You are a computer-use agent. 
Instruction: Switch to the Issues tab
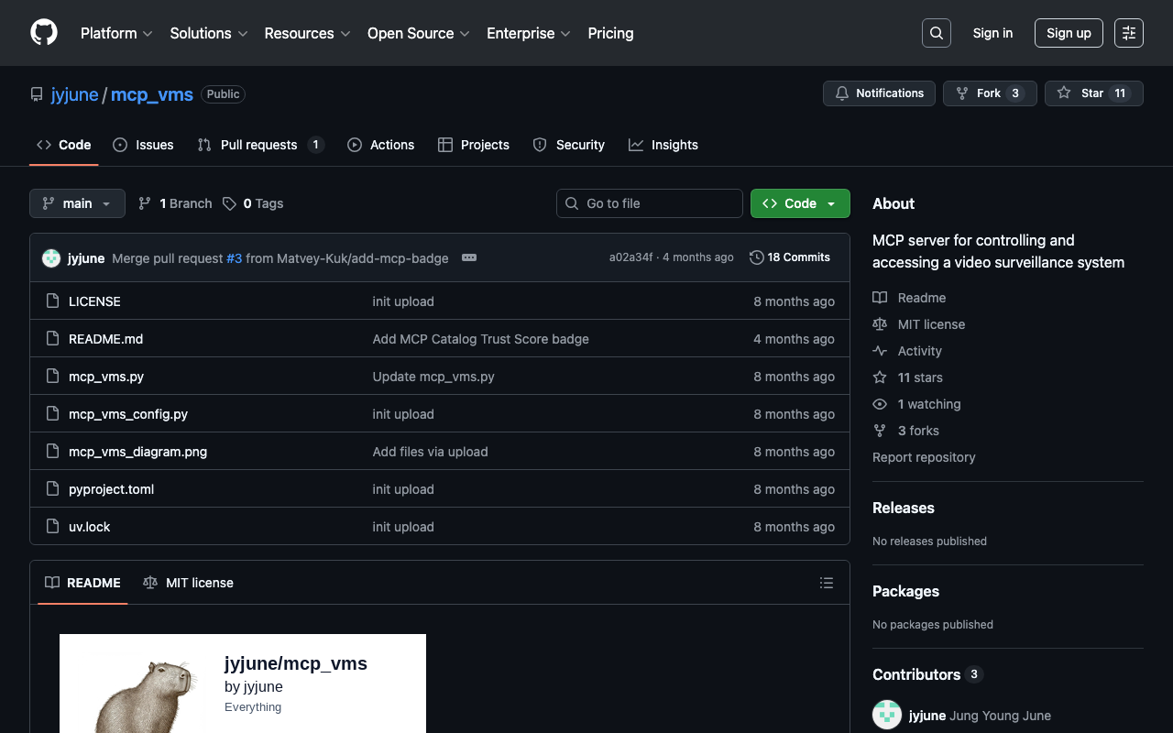click(144, 145)
